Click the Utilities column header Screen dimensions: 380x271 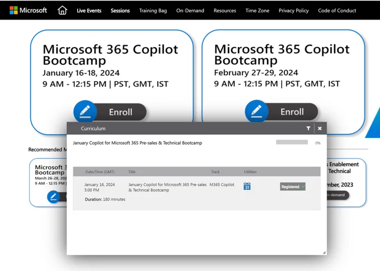click(250, 172)
